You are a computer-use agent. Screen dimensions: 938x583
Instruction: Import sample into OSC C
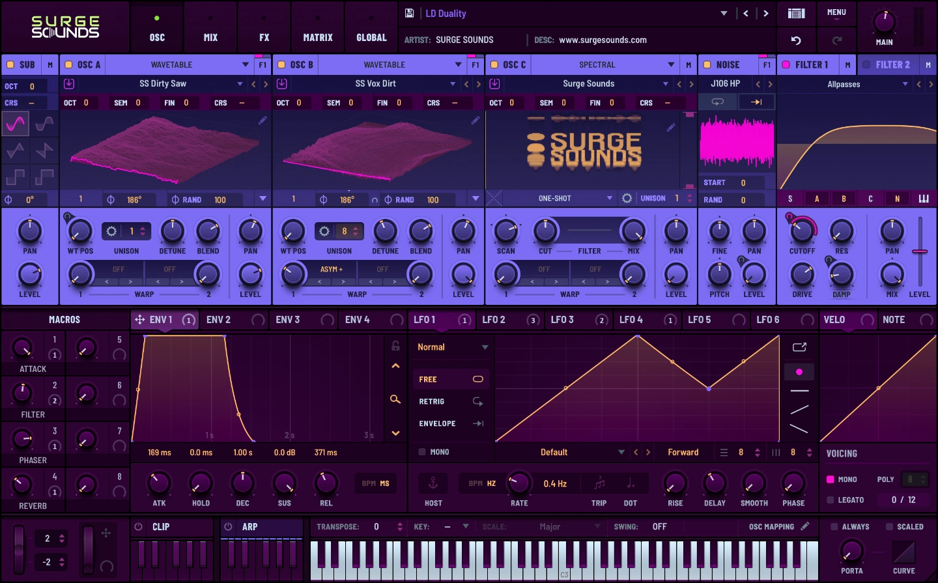click(x=494, y=83)
